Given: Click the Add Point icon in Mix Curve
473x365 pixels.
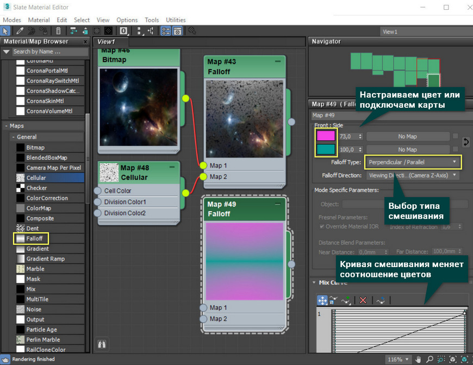Looking at the screenshot, I should pos(346,300).
